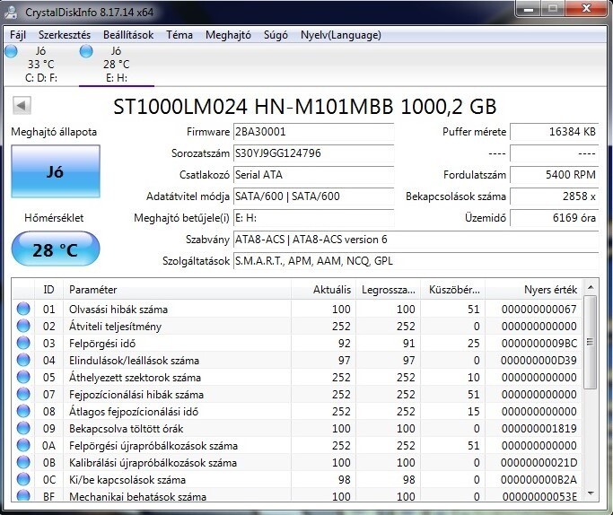
Task: Click the Küszöbér... column header
Action: pos(452,290)
